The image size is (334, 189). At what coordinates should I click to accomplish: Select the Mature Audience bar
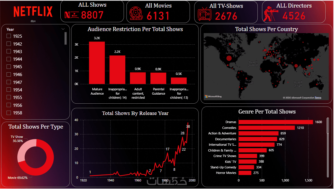coord(97,63)
